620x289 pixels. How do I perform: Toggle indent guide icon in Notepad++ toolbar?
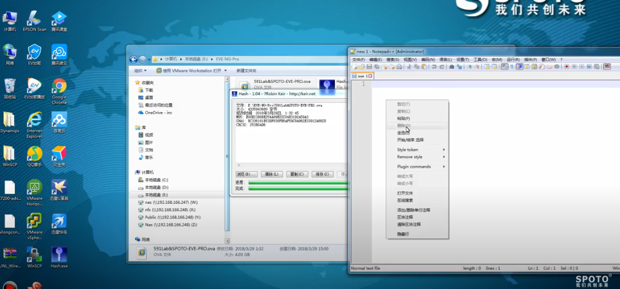(519, 66)
